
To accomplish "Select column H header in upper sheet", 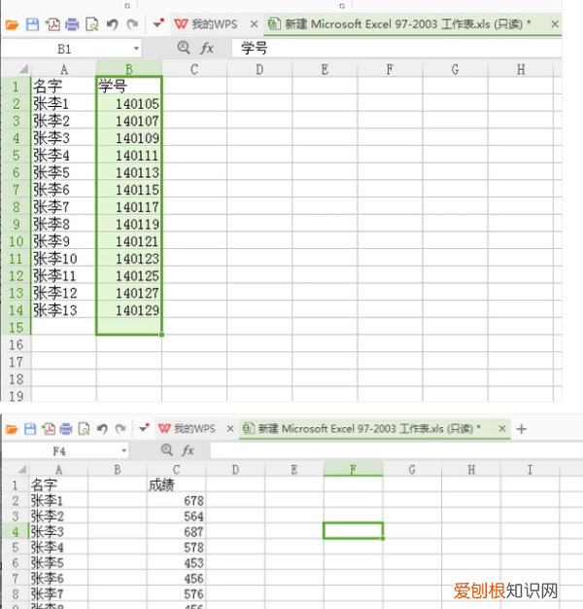I will tap(521, 69).
